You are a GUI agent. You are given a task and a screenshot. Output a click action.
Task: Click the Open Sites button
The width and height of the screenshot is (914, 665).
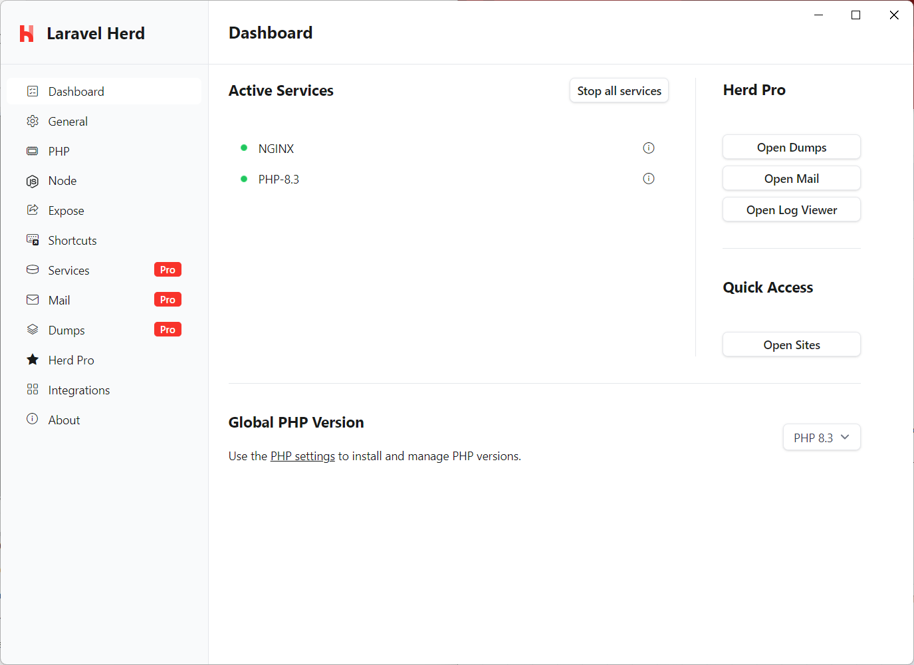click(x=792, y=345)
